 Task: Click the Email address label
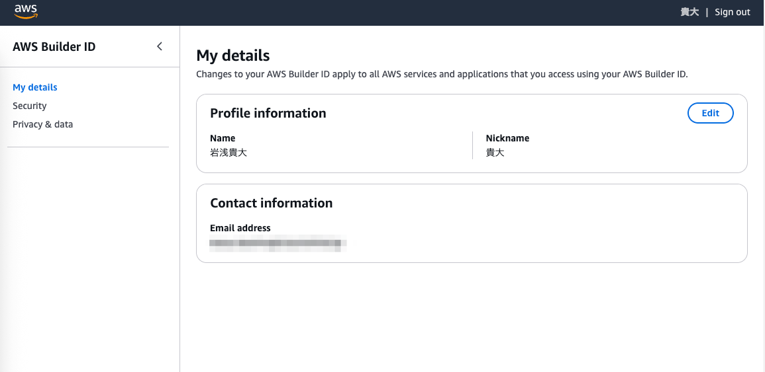coord(240,228)
